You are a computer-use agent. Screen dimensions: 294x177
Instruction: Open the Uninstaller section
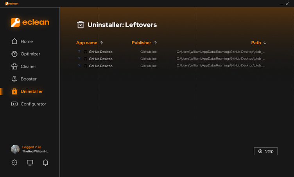(x=27, y=91)
